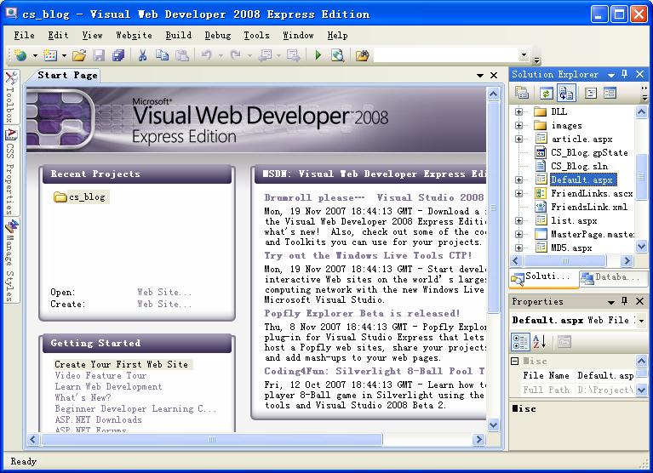Click the Nest Related Files icon
This screenshot has height=473, width=653.
pos(566,93)
